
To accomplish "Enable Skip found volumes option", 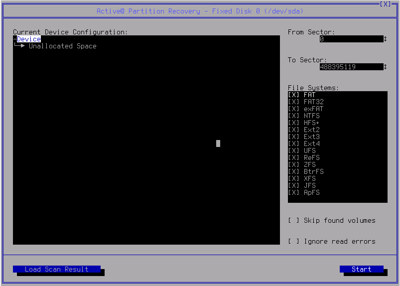I will (293, 220).
